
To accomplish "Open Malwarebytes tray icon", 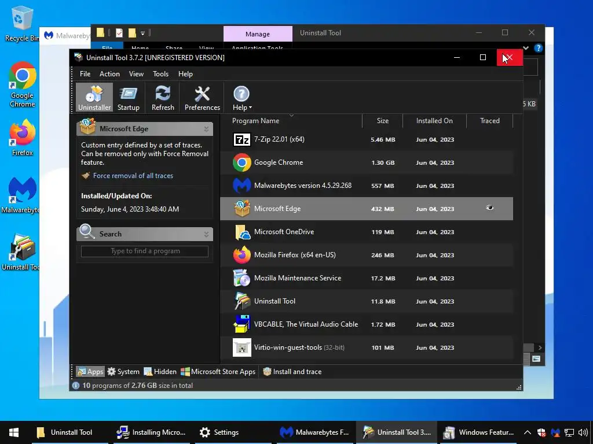I will 555,432.
